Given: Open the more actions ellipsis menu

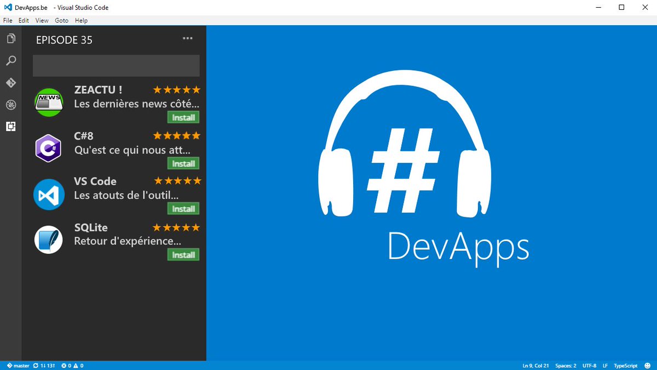Looking at the screenshot, I should click(x=188, y=38).
